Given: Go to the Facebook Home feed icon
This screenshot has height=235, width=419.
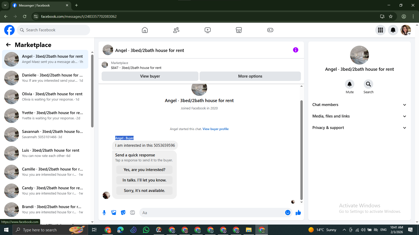Looking at the screenshot, I should (x=145, y=30).
